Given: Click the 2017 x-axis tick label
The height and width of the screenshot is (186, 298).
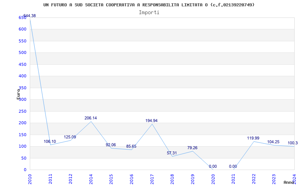Looking at the screenshot, I should point(152,179).
